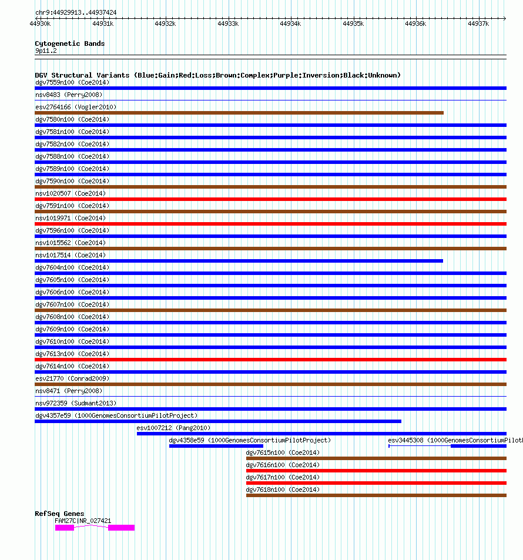Click the dgv7582n100 (Coe2014) label

click(x=72, y=144)
